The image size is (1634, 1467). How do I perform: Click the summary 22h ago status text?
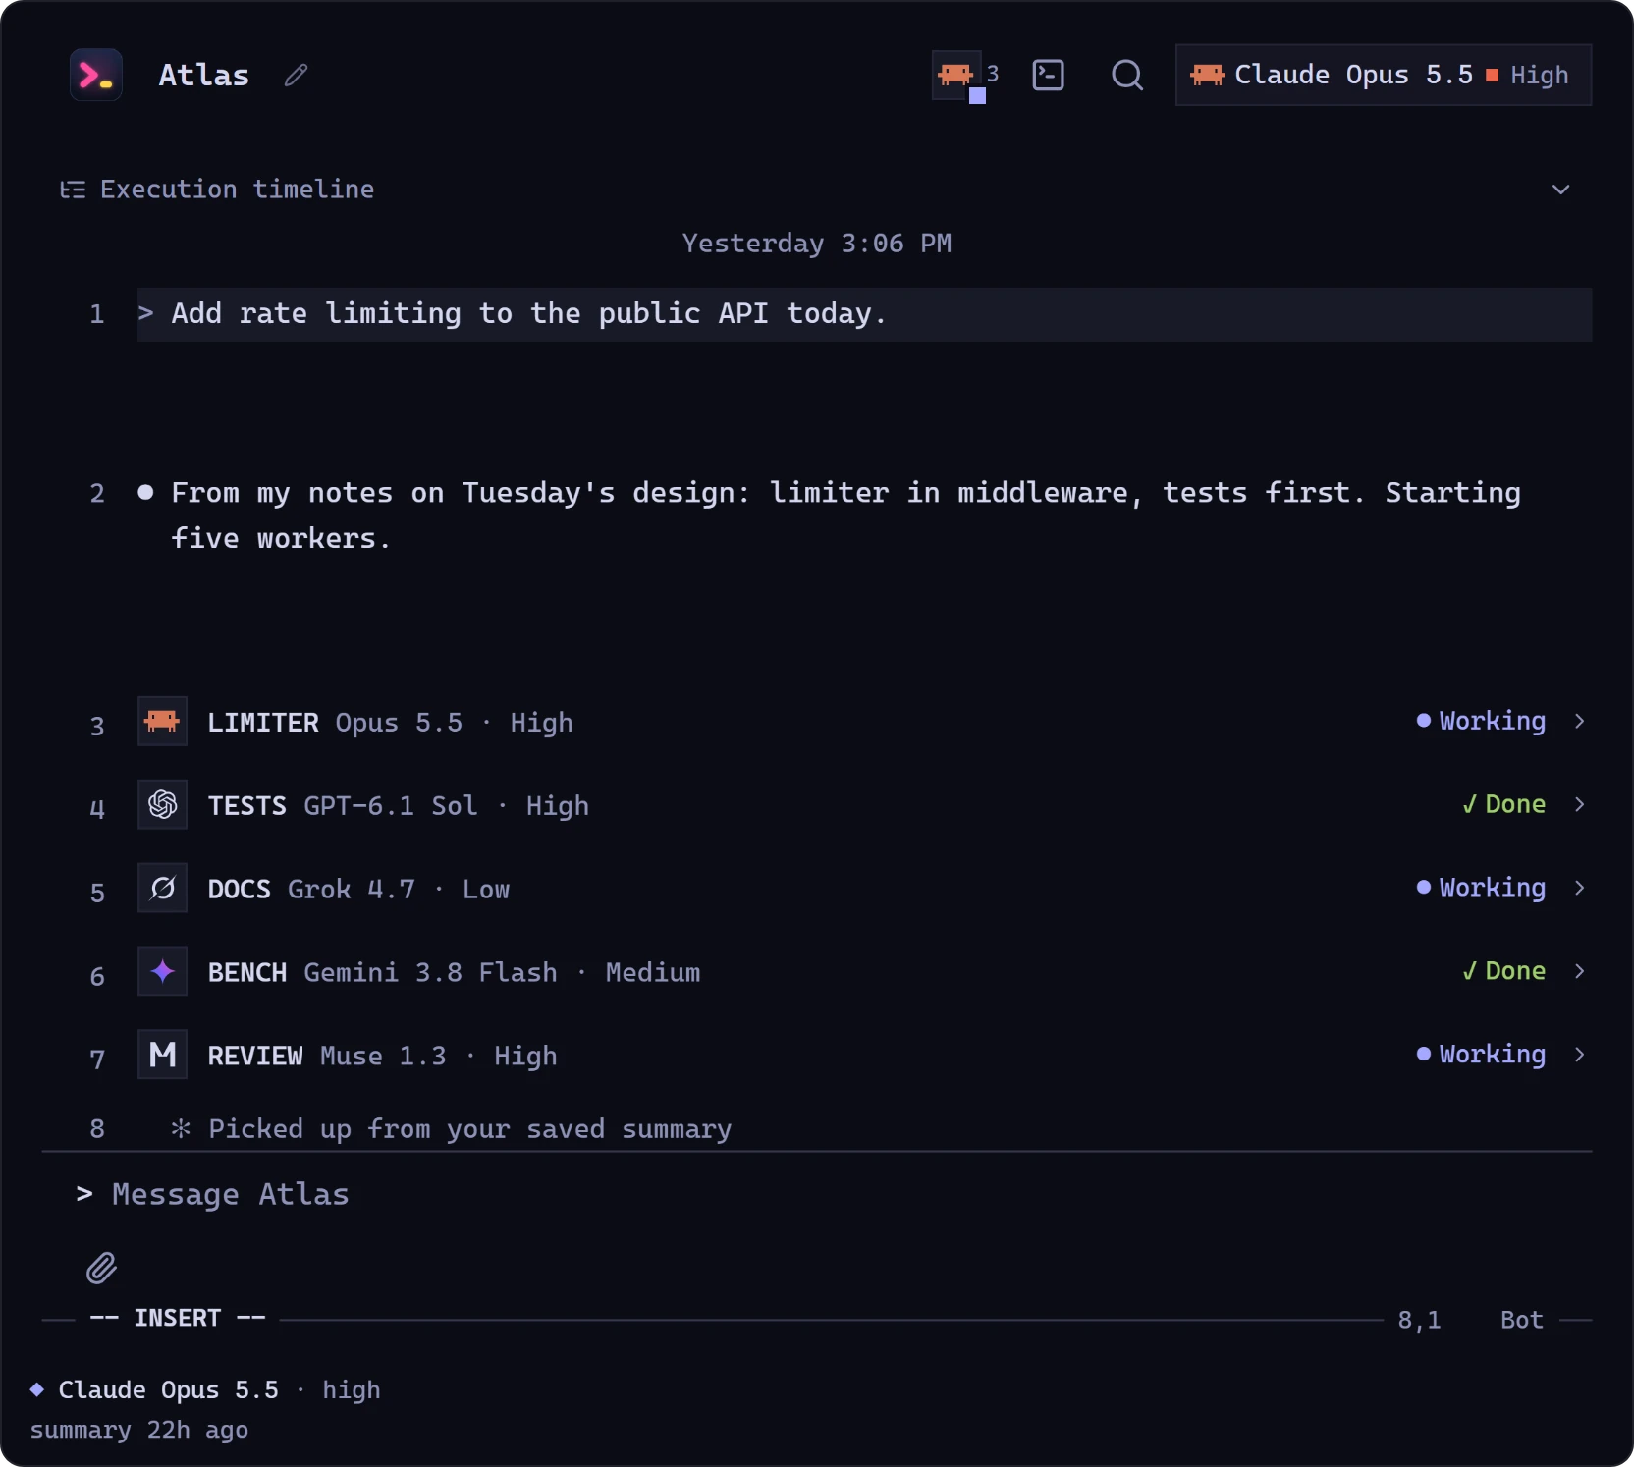(138, 1431)
